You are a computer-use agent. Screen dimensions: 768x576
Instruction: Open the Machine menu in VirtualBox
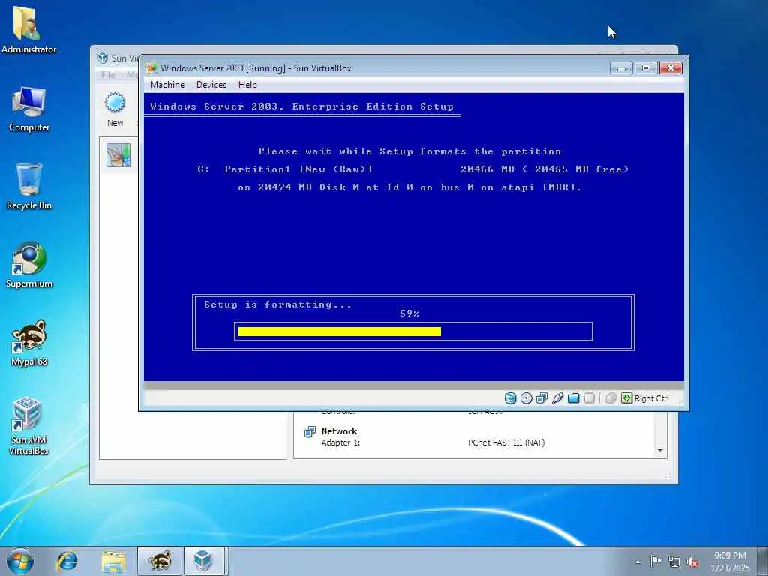(167, 85)
